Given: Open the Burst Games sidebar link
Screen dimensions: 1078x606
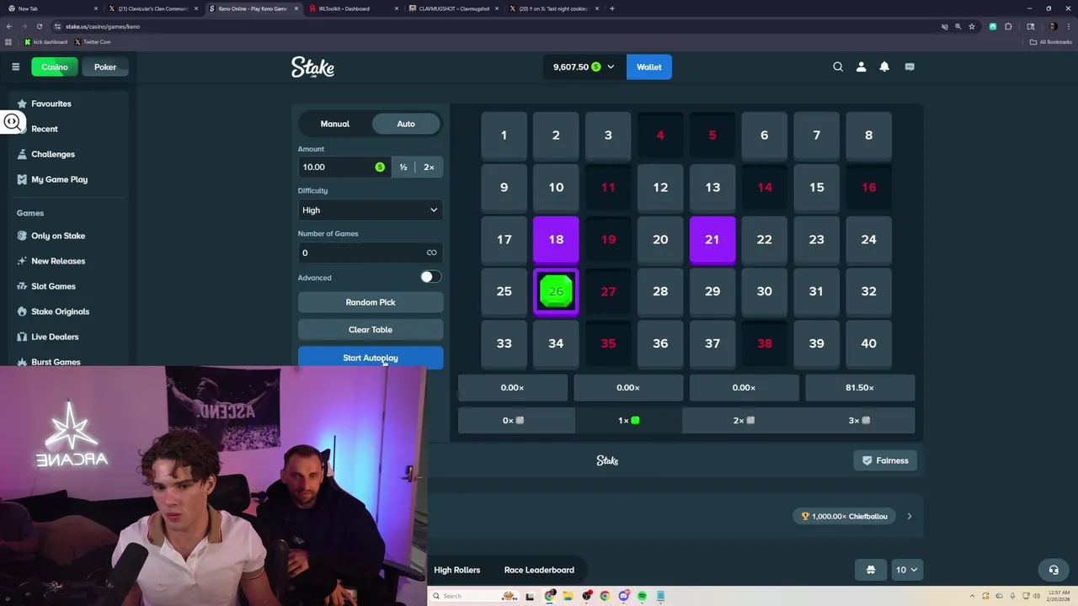Looking at the screenshot, I should (56, 362).
